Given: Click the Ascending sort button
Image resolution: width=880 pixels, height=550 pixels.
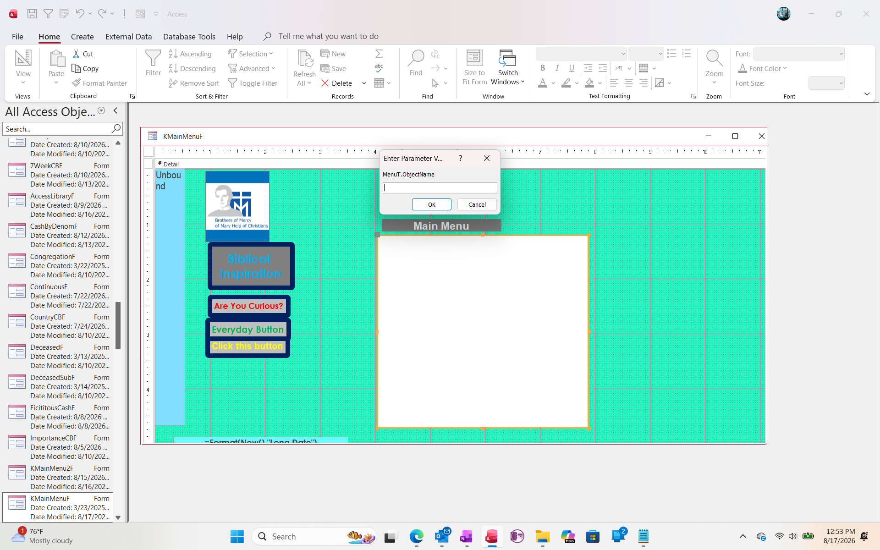Looking at the screenshot, I should click(x=190, y=54).
